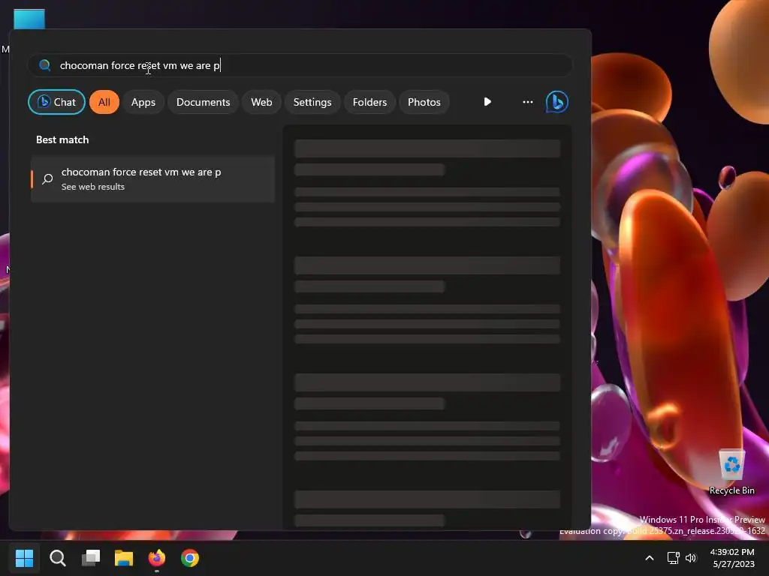
Task: Show more filter tabs arrow
Action: click(x=487, y=102)
